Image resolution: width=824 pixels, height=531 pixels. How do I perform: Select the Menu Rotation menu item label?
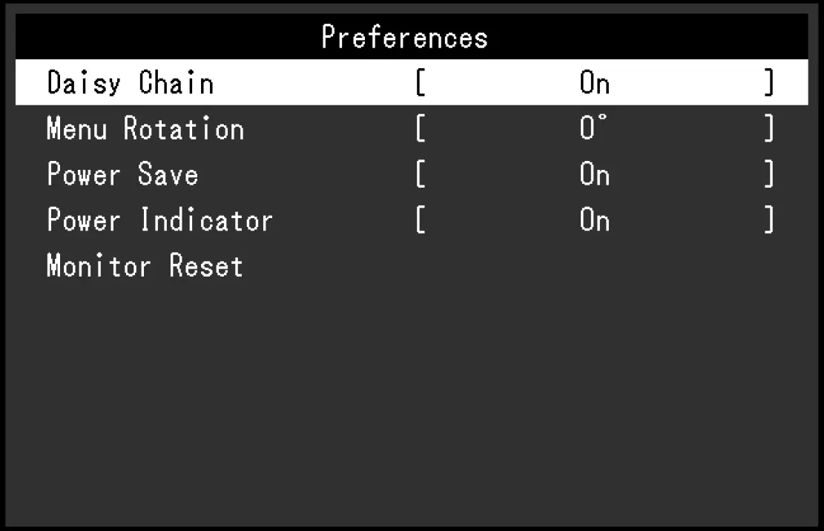click(x=145, y=129)
